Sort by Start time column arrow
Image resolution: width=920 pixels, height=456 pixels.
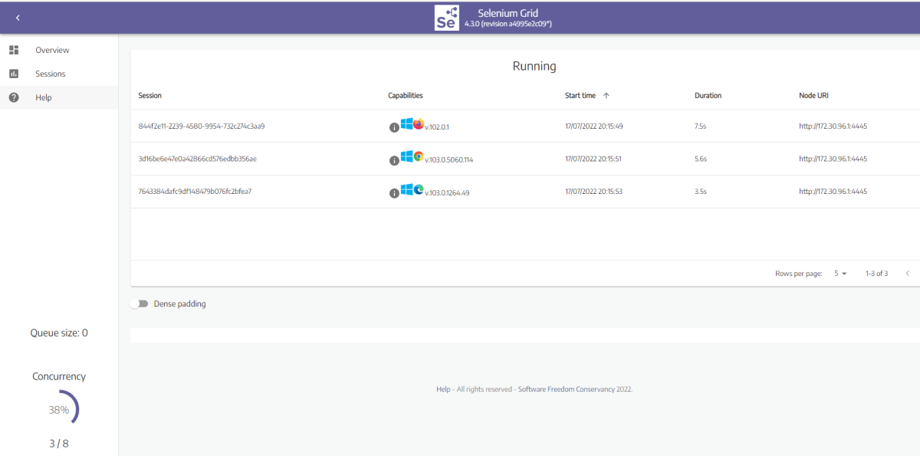[x=606, y=96]
